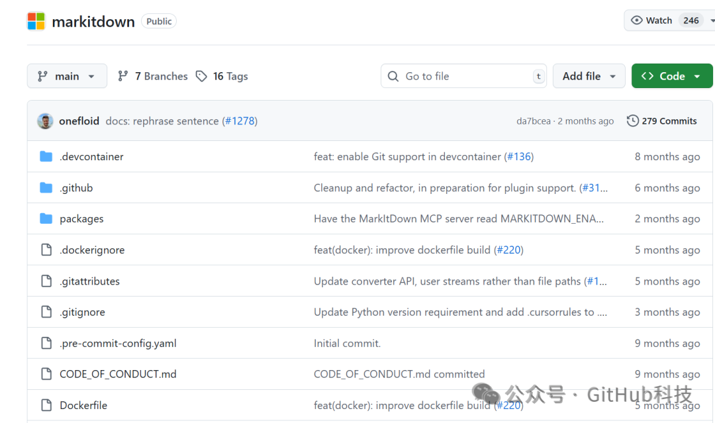Screen dimensions: 715x423
Task: Open the .pre-commit-config.yaml file
Action: [x=118, y=343]
